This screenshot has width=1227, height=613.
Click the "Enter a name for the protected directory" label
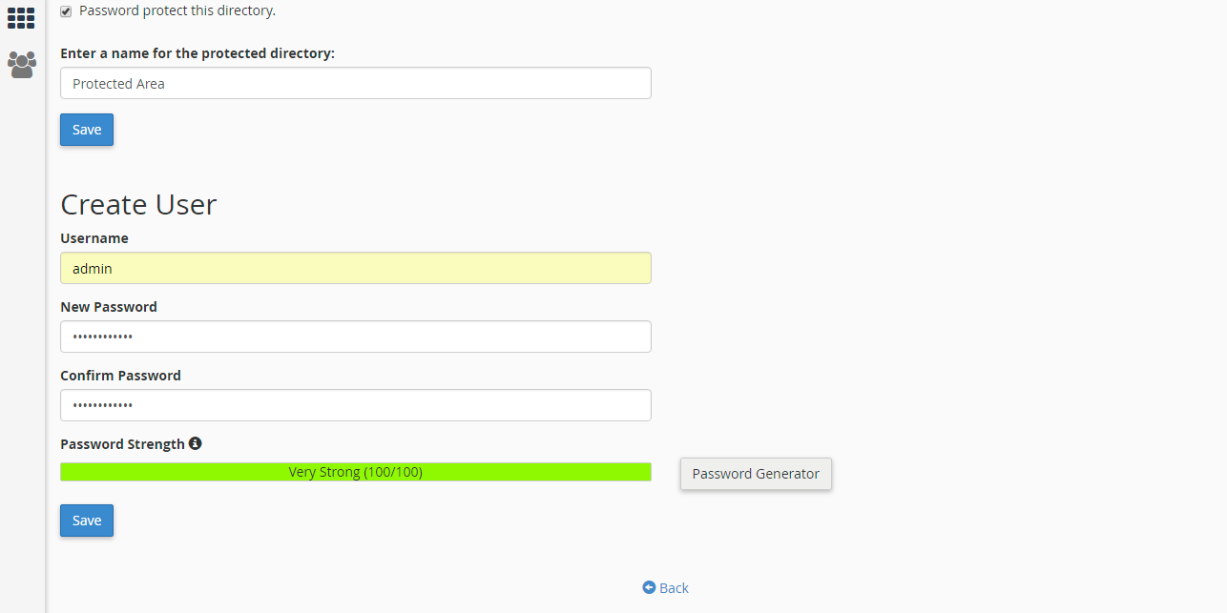(x=198, y=53)
